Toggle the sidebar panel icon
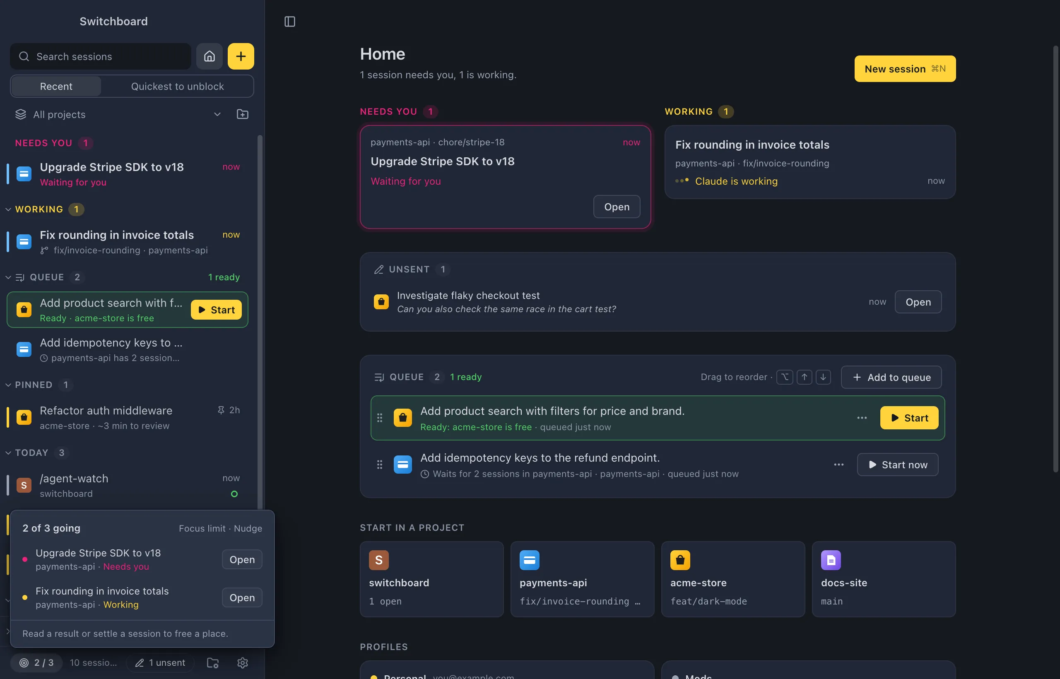Image resolution: width=1060 pixels, height=679 pixels. tap(290, 21)
